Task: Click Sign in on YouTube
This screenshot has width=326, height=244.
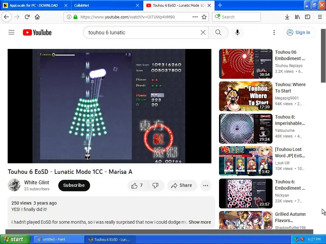Action: (299, 32)
